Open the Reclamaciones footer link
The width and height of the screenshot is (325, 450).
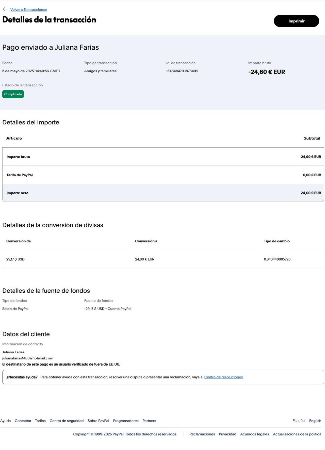pyautogui.click(x=202, y=434)
